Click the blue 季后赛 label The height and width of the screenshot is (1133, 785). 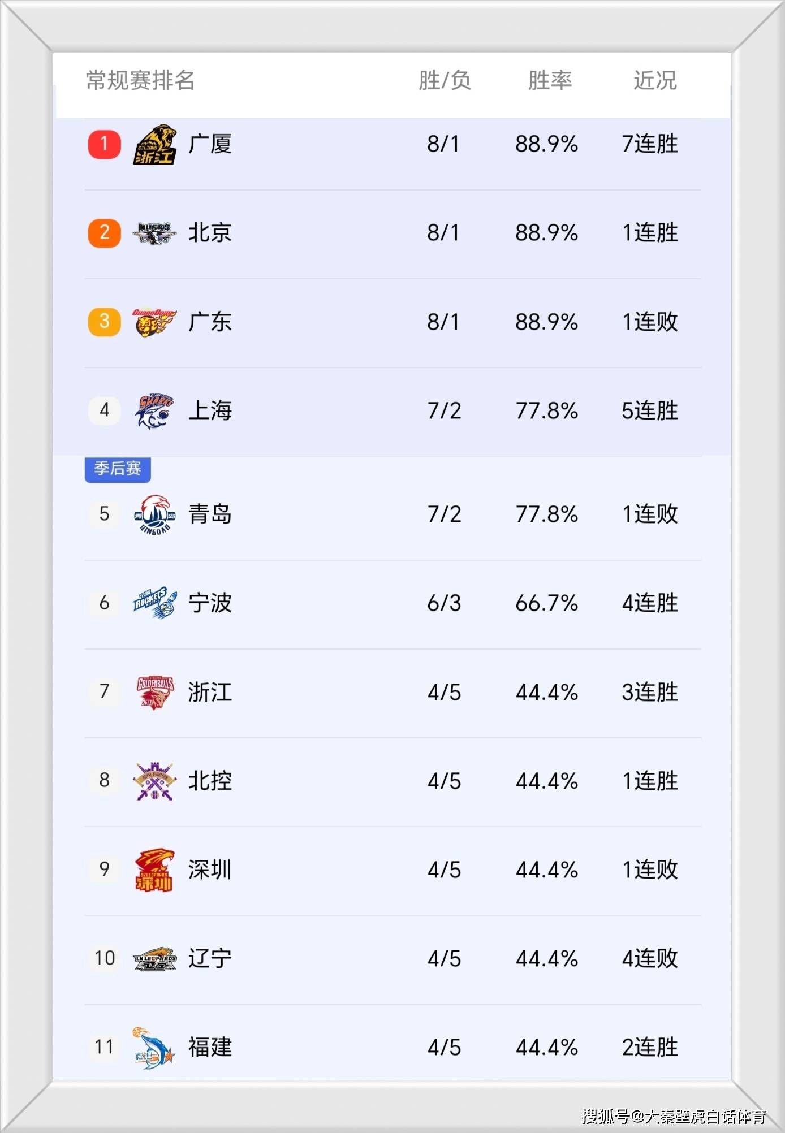[x=118, y=469]
